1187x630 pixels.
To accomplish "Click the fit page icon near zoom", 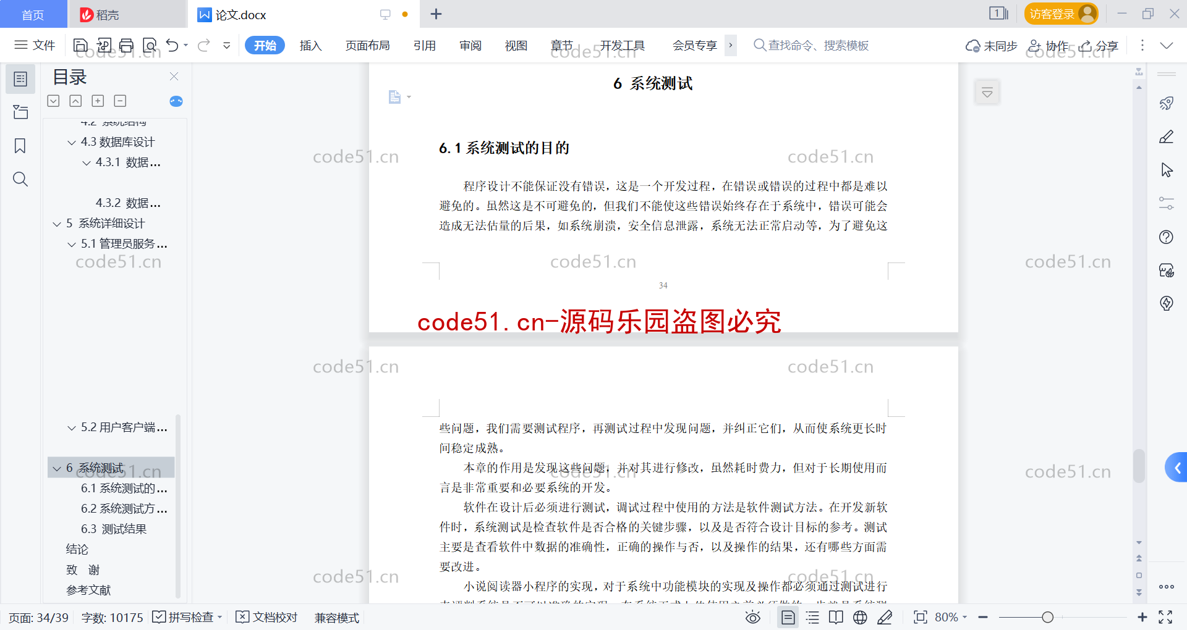I will click(x=921, y=617).
